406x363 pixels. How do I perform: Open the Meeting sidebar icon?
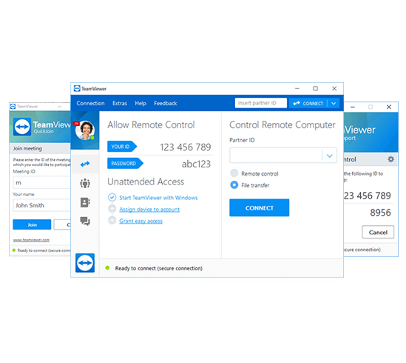click(x=85, y=184)
